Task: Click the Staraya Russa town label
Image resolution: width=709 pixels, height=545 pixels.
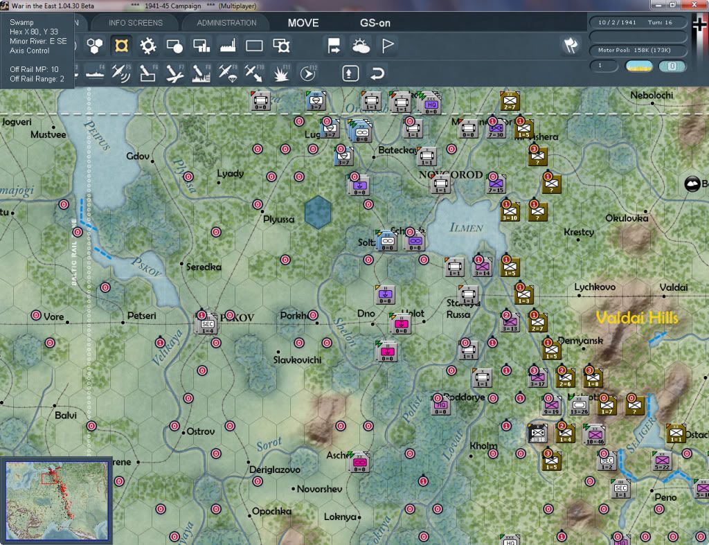Action: click(x=462, y=308)
